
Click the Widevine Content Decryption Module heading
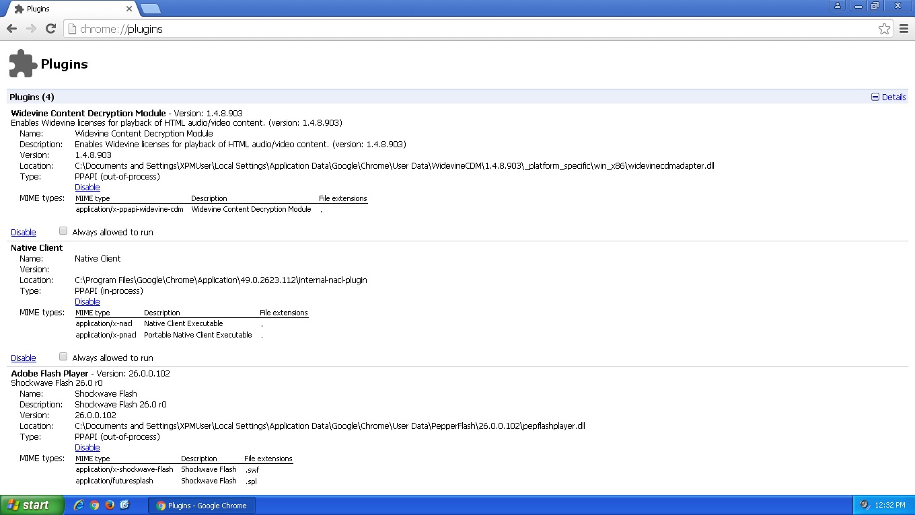click(88, 113)
